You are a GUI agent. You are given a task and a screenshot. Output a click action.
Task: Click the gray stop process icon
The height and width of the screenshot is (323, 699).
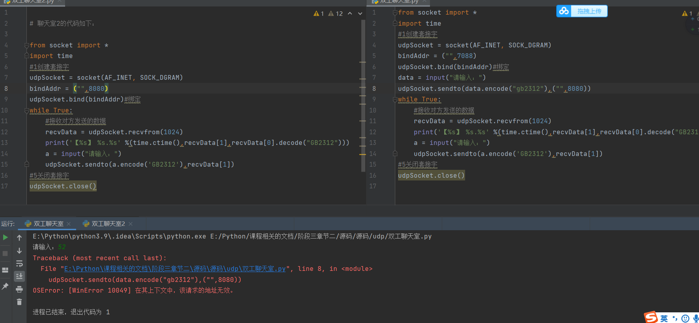coord(6,254)
